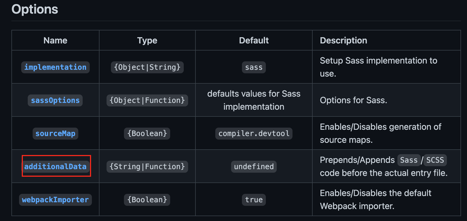The height and width of the screenshot is (221, 467).
Task: Click the compiler.devtool default value
Action: (254, 134)
